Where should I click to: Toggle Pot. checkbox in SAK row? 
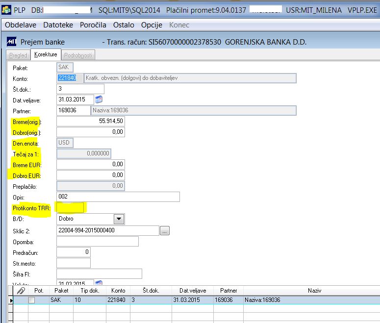click(31, 300)
